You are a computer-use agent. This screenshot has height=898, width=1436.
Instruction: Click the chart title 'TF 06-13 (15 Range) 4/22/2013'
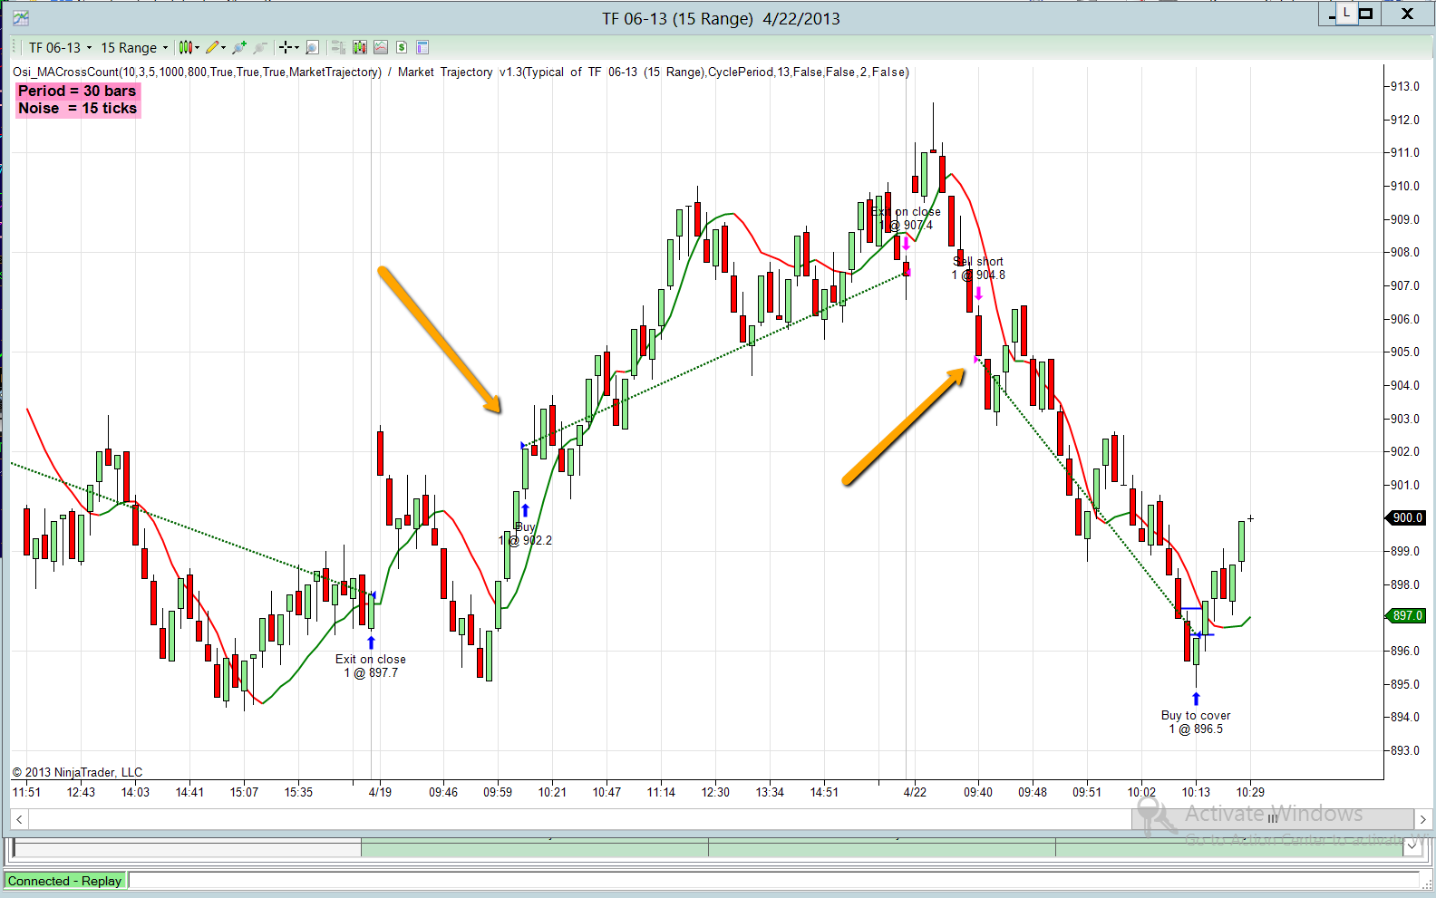[722, 19]
